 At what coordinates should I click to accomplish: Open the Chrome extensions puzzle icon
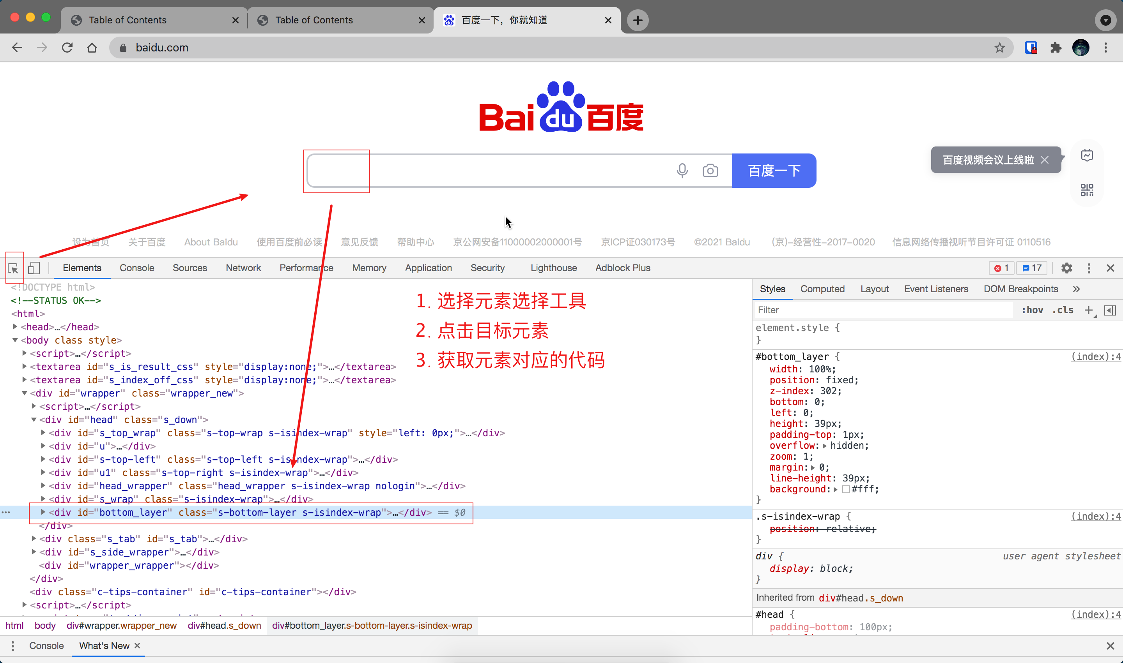coord(1056,48)
